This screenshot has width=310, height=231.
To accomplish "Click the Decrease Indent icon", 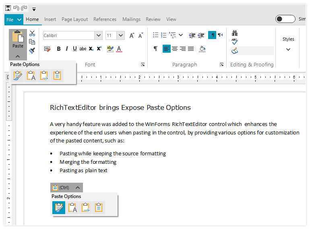I will point(192,35).
